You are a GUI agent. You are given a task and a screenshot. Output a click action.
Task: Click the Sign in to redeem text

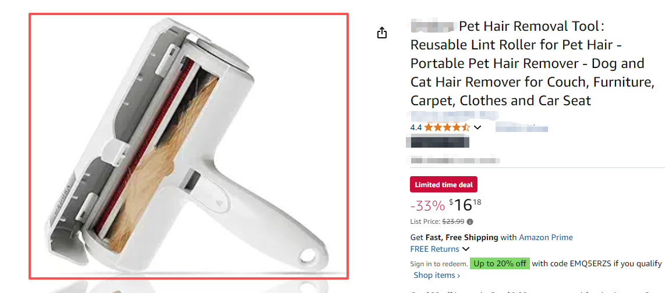coord(438,264)
